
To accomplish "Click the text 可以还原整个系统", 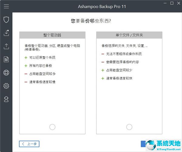I will (42, 57).
